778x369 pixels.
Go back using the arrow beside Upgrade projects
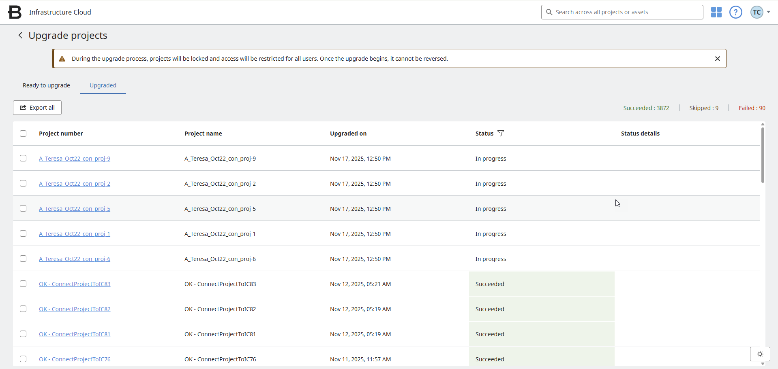[x=20, y=36]
